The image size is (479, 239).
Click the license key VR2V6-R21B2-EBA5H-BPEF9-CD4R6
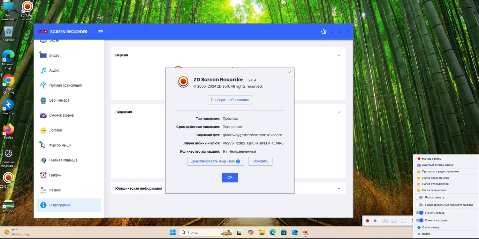click(x=253, y=143)
